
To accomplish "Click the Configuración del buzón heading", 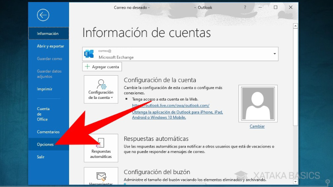I will [x=157, y=172].
